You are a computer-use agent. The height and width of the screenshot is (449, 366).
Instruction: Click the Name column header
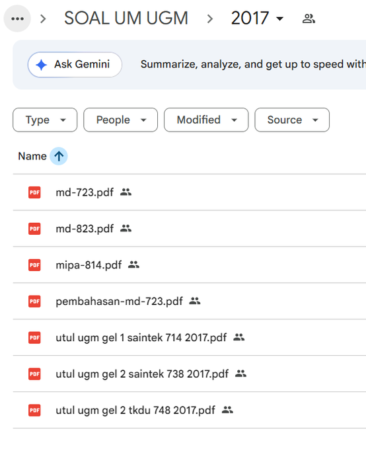(x=32, y=156)
